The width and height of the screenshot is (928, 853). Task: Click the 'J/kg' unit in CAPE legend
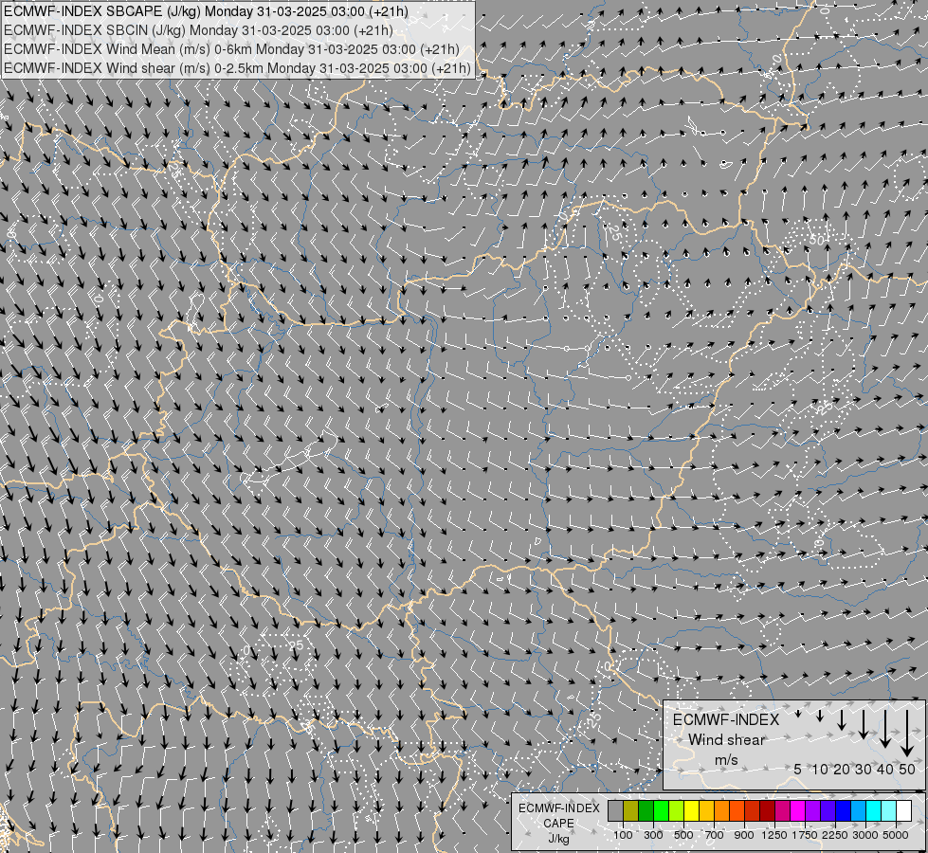(x=558, y=839)
